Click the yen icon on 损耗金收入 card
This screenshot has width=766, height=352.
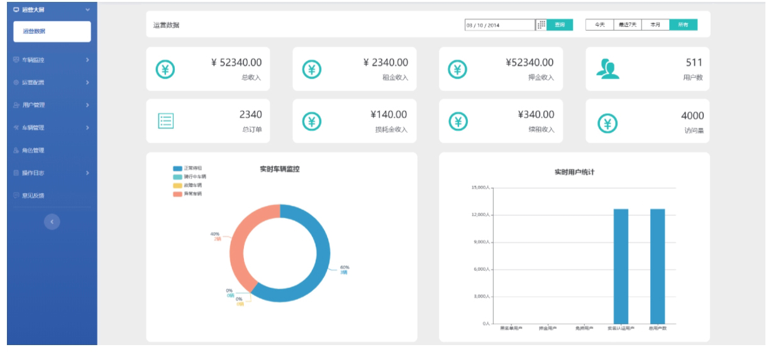click(x=312, y=121)
